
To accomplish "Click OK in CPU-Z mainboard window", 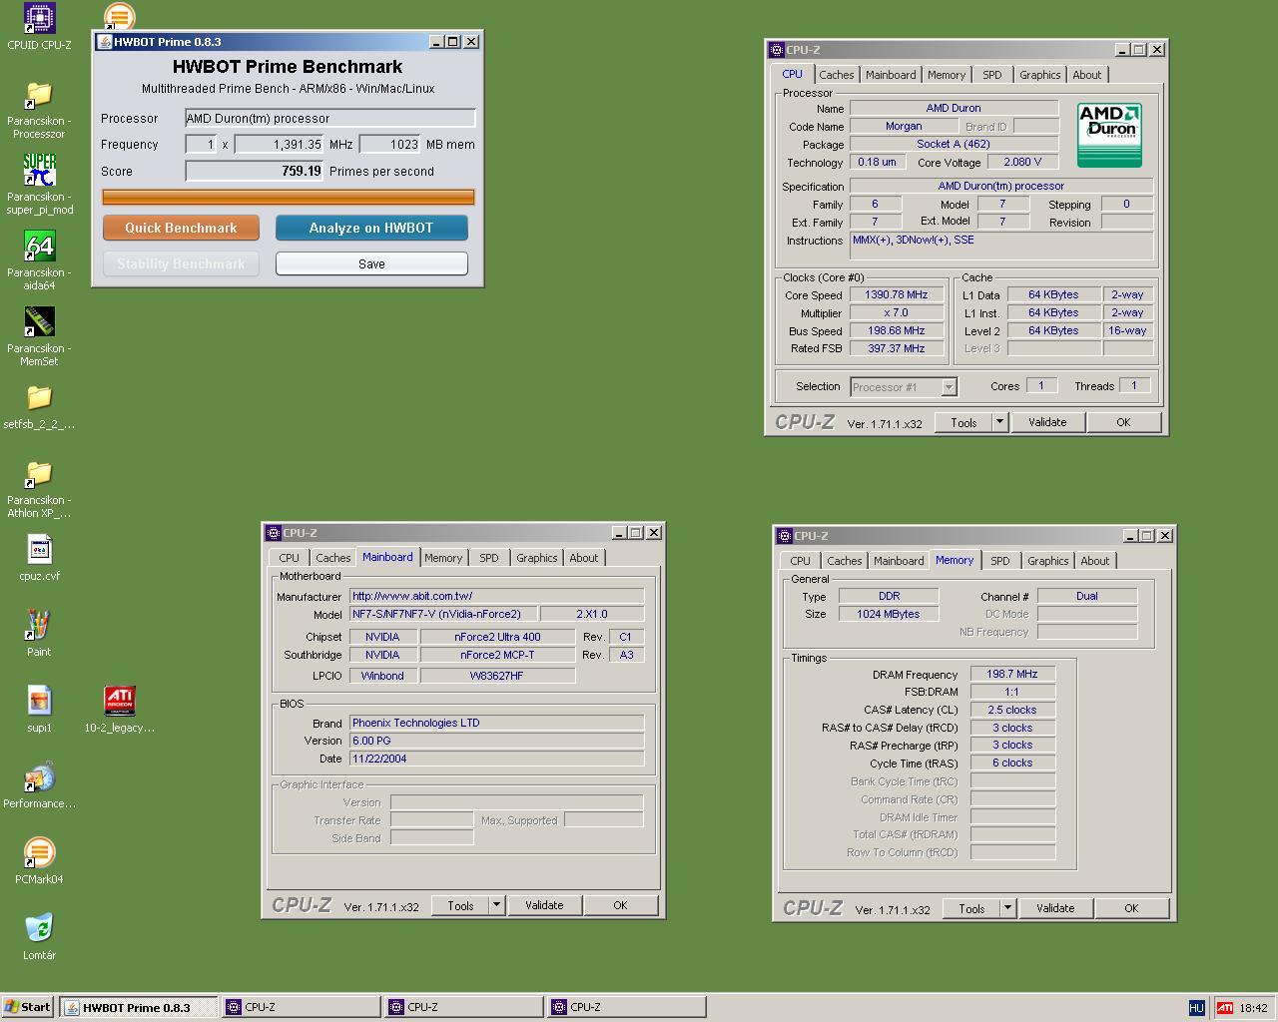I will (620, 905).
